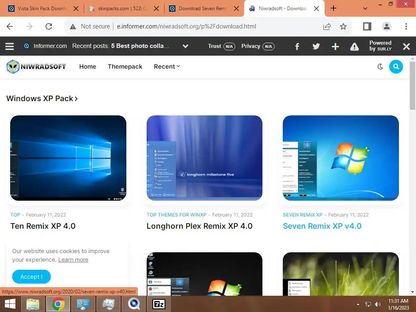This screenshot has width=416, height=312.
Task: Click the browser forward arrow
Action: (29, 26)
